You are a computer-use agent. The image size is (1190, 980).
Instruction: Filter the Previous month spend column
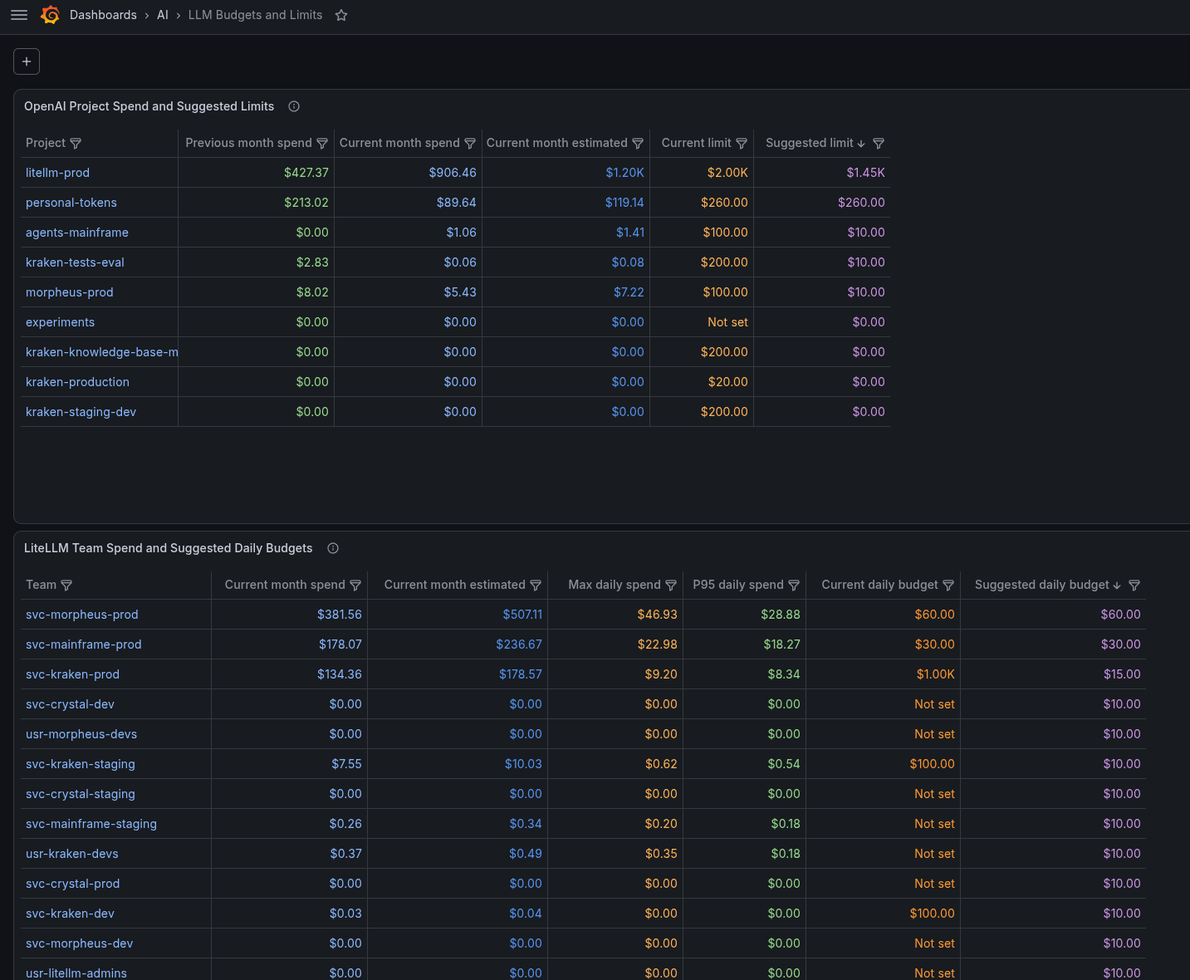pyautogui.click(x=322, y=144)
